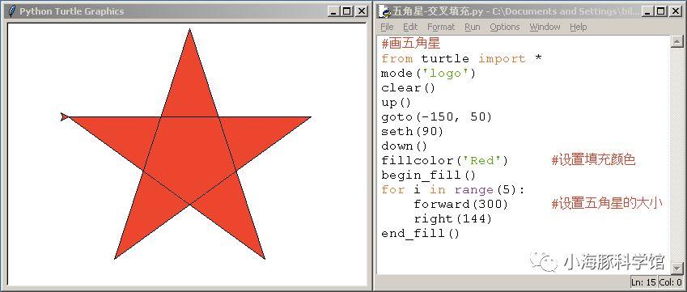This screenshot has width=687, height=292.
Task: Open the Options menu
Action: [x=505, y=28]
